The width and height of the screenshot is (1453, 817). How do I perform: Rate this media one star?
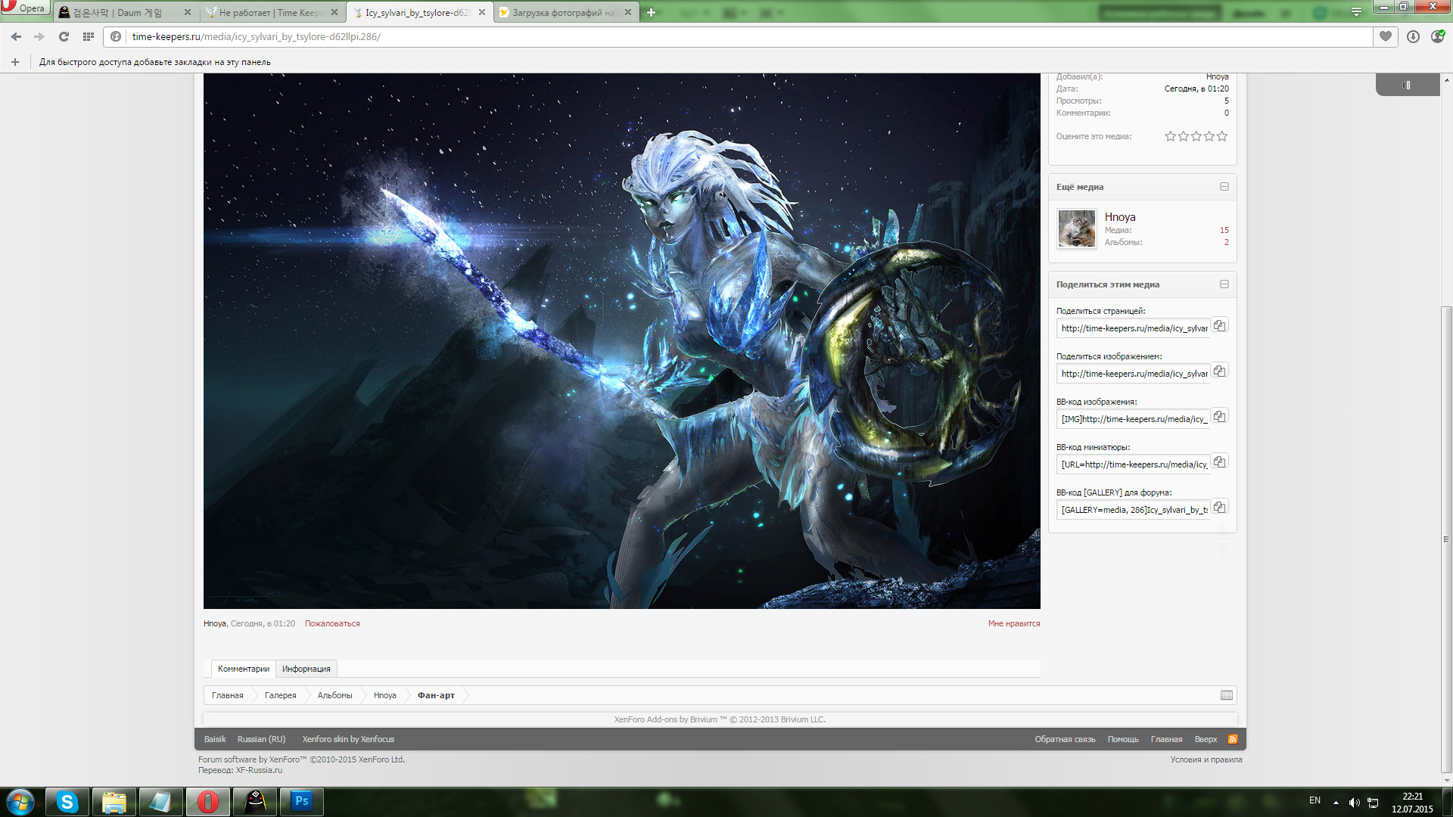coord(1171,136)
